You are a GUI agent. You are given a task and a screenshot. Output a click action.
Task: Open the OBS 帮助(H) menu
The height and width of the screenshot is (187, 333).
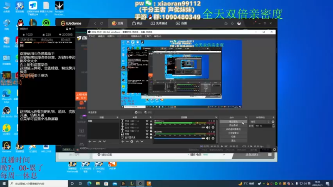click(x=158, y=36)
